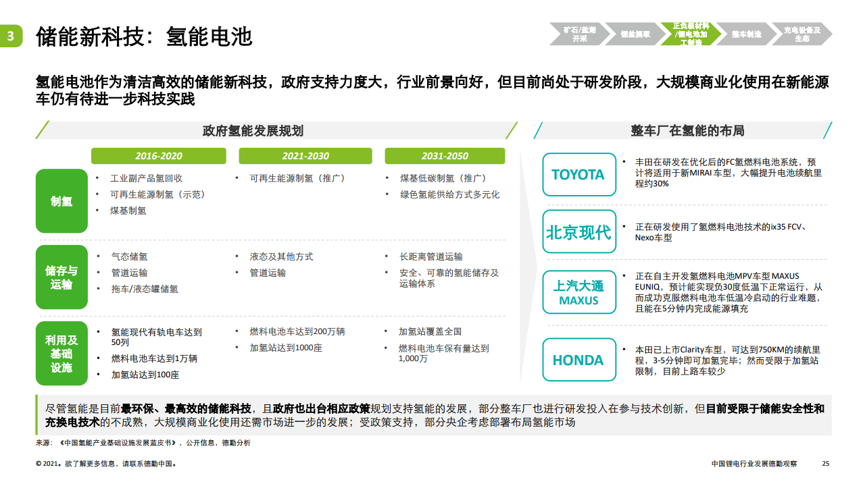This screenshot has height=486, width=865.
Task: Select the 整车制造 chevron step
Action: 745,34
